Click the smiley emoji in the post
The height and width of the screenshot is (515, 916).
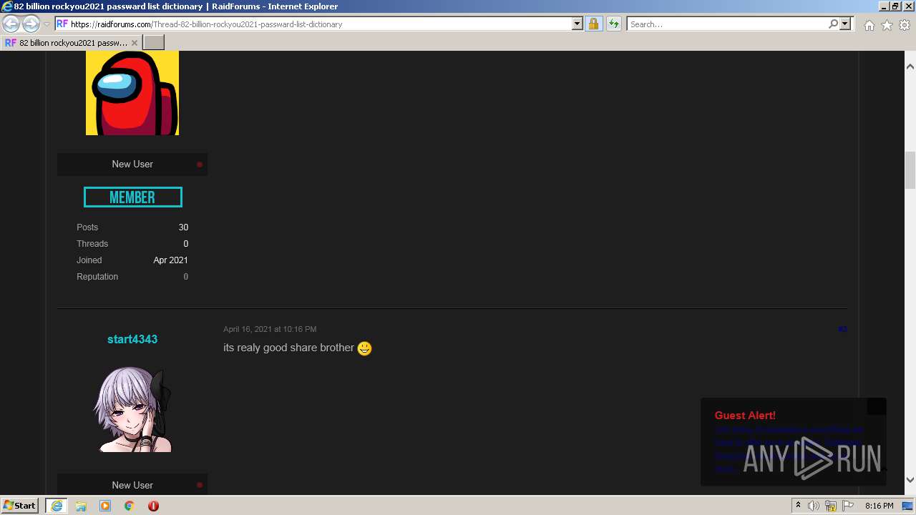tap(365, 348)
